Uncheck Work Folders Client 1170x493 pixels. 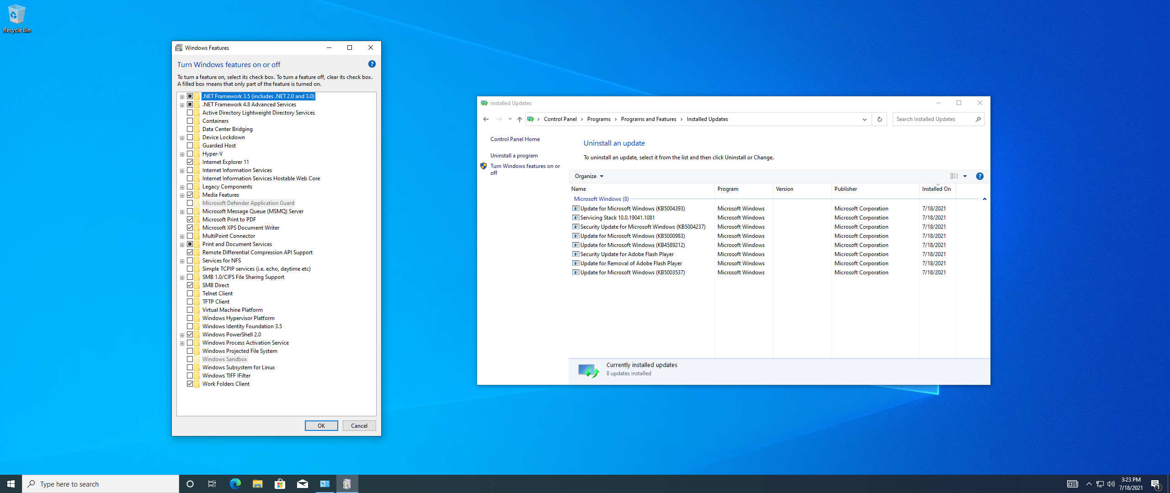tap(190, 384)
